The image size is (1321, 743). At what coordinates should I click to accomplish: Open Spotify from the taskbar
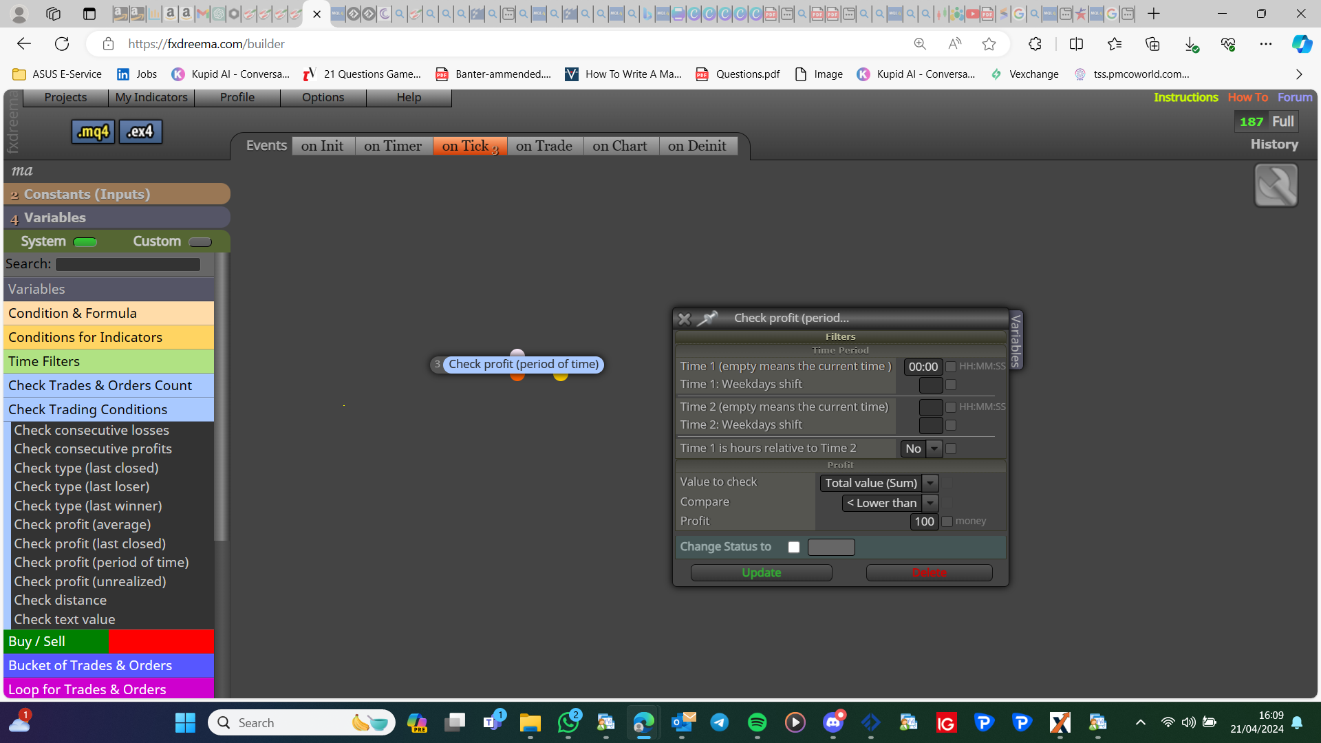[757, 722]
